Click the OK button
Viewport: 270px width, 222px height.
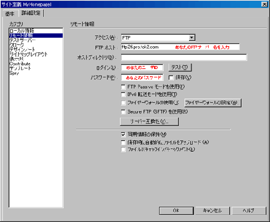click(176, 211)
